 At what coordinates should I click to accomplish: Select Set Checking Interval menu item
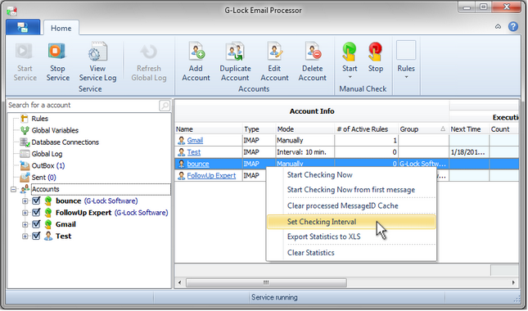pos(351,222)
